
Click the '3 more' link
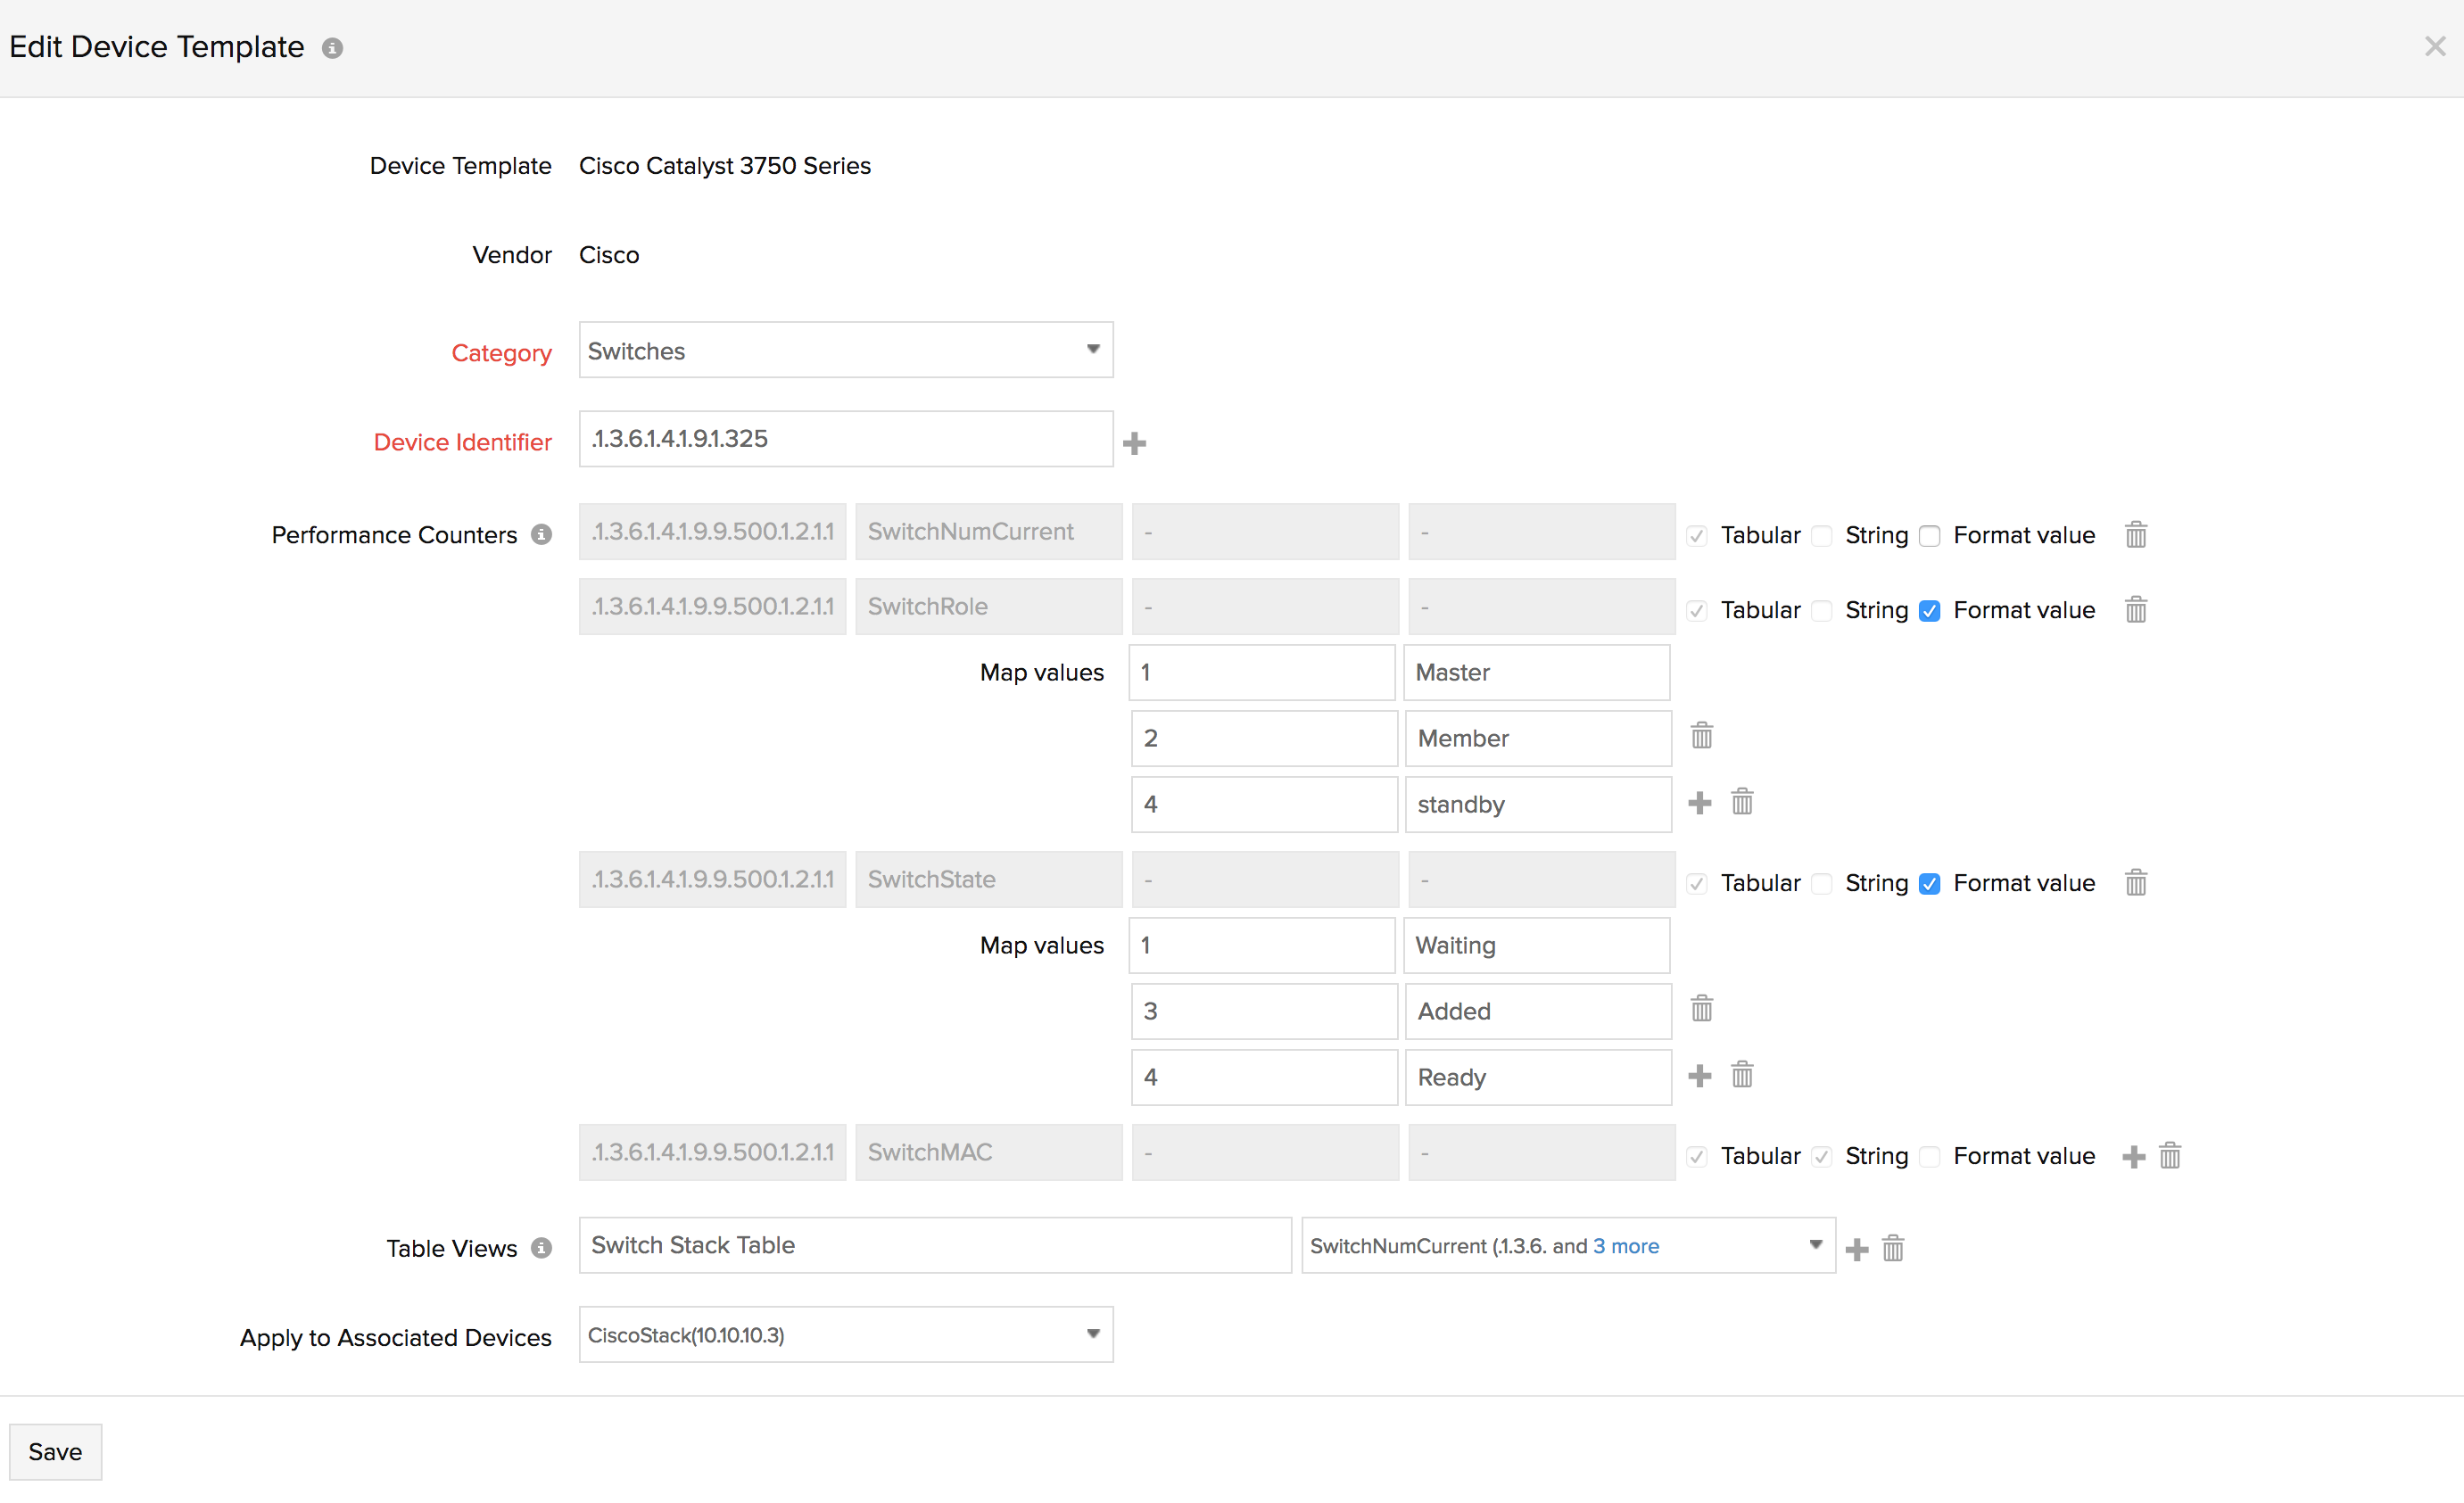tap(1625, 1246)
